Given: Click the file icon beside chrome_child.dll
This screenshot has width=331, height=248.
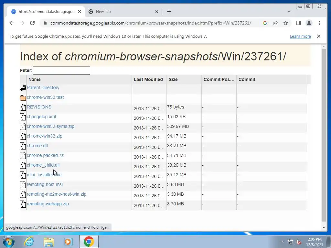Looking at the screenshot, I should point(23,165).
